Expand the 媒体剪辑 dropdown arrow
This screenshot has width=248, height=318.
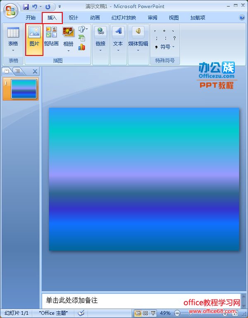(x=138, y=50)
